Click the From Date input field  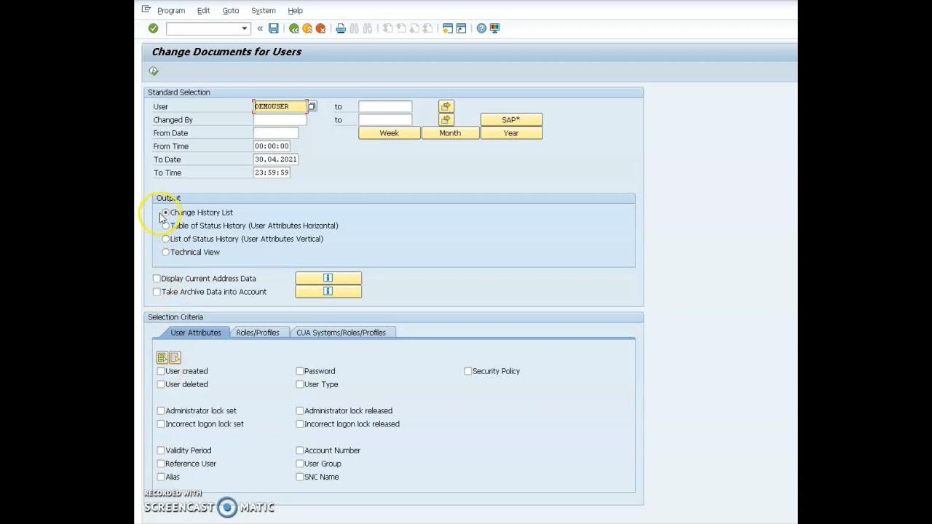point(276,133)
